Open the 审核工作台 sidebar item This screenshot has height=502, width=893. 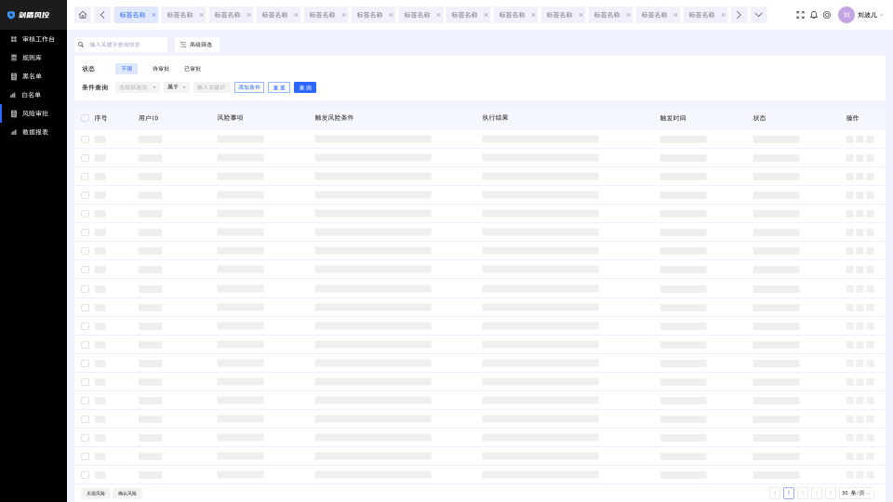(33, 39)
